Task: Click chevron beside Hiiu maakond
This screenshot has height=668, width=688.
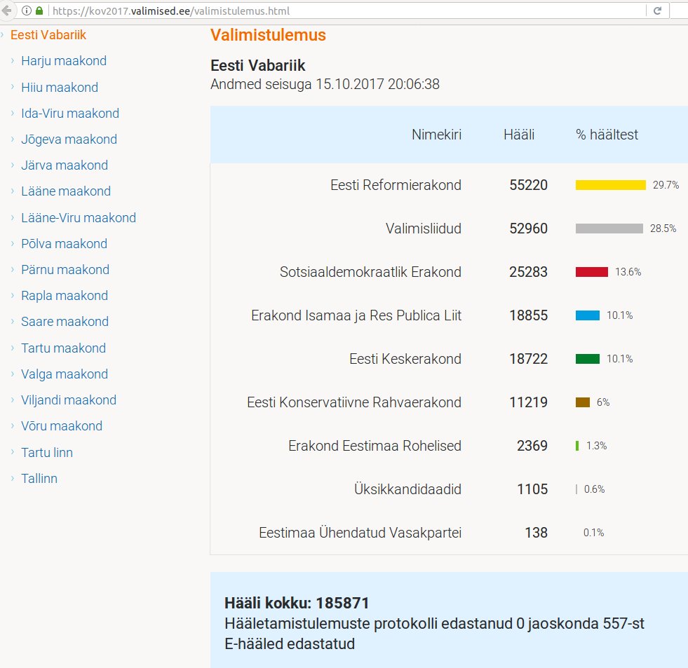Action: [13, 88]
